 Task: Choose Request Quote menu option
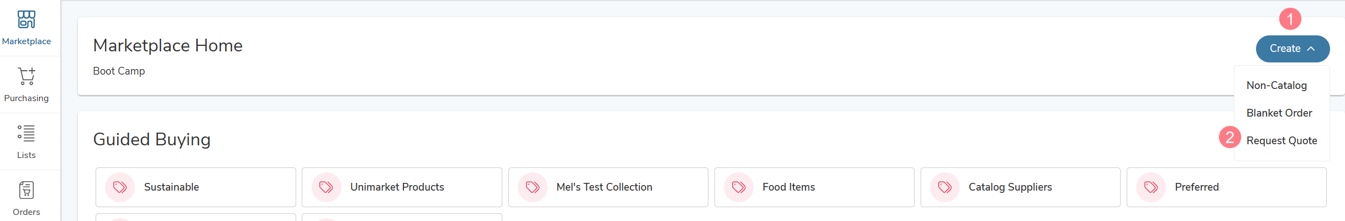pos(1281,140)
